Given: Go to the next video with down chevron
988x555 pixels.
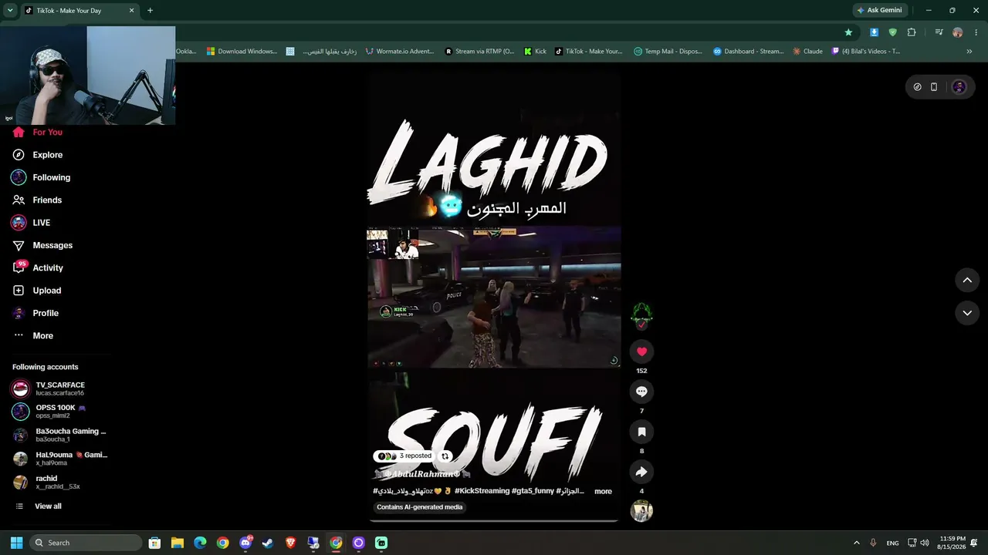Looking at the screenshot, I should [x=967, y=313].
